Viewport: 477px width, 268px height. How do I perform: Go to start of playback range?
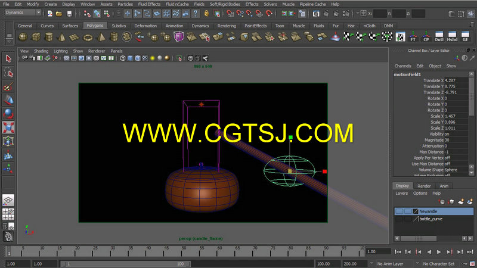tap(398, 251)
